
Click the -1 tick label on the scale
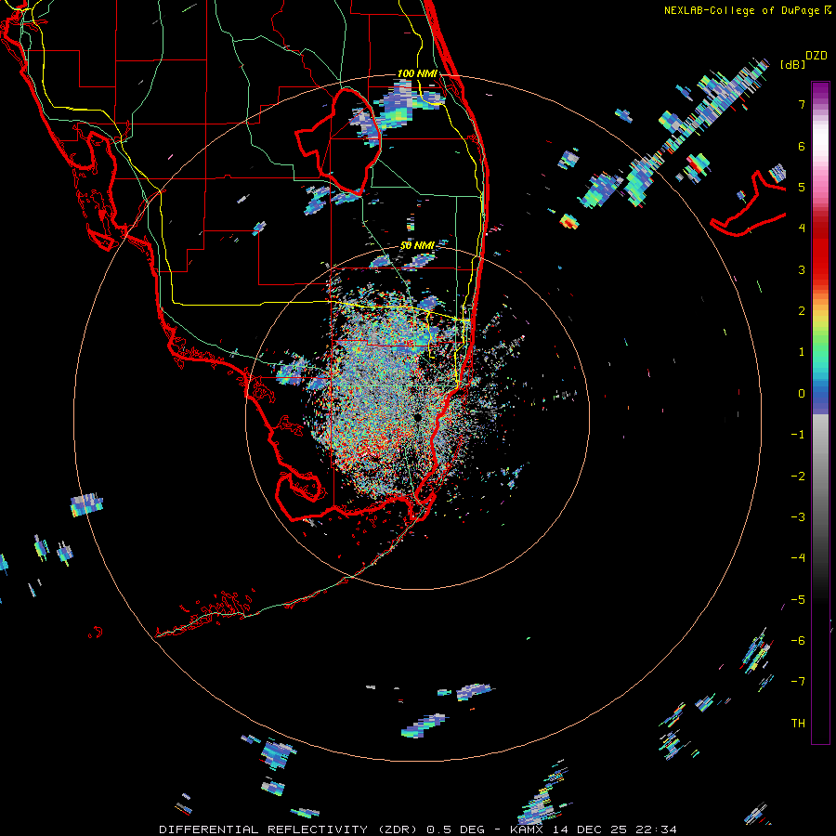pyautogui.click(x=798, y=434)
